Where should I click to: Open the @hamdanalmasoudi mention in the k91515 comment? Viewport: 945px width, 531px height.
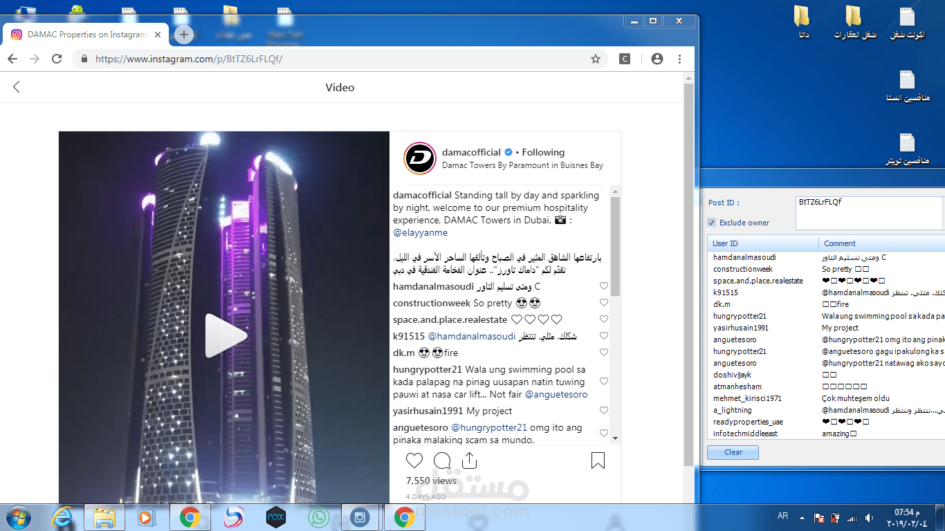pos(472,336)
